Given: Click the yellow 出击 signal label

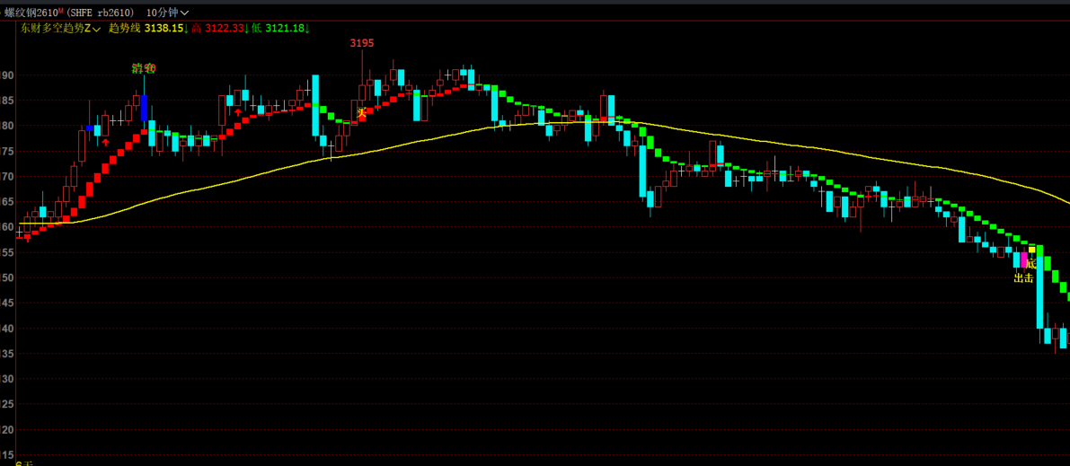Looking at the screenshot, I should pos(1023,277).
